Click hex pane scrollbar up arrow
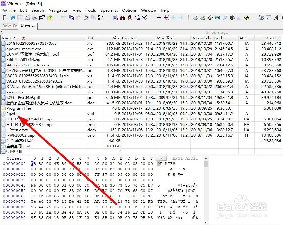Screen dimensions: 283x225 (x=205, y=159)
